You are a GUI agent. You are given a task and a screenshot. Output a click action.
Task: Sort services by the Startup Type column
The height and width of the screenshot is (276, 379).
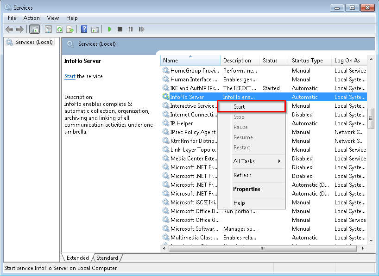307,61
